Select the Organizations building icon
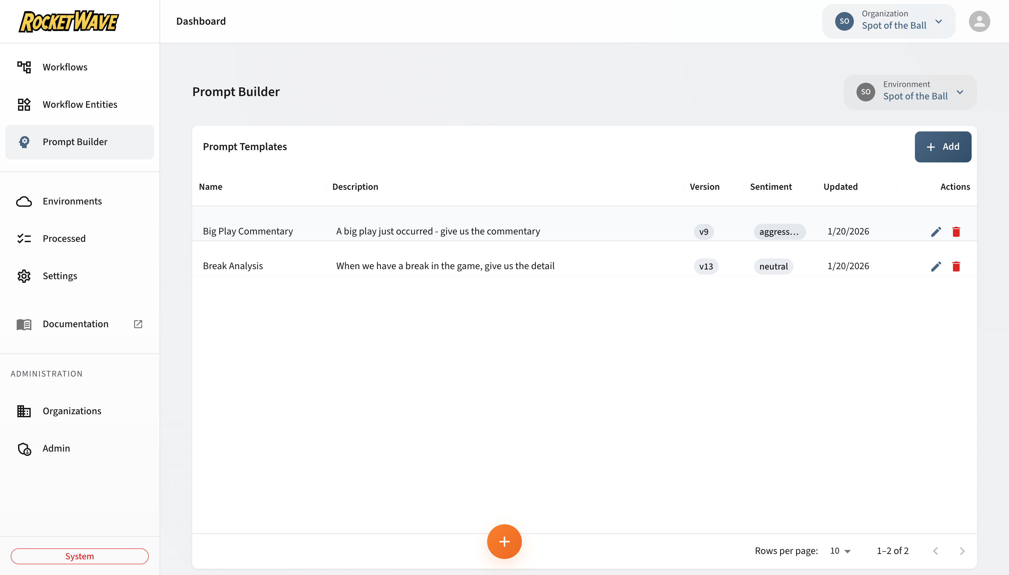The width and height of the screenshot is (1009, 575). [x=24, y=411]
